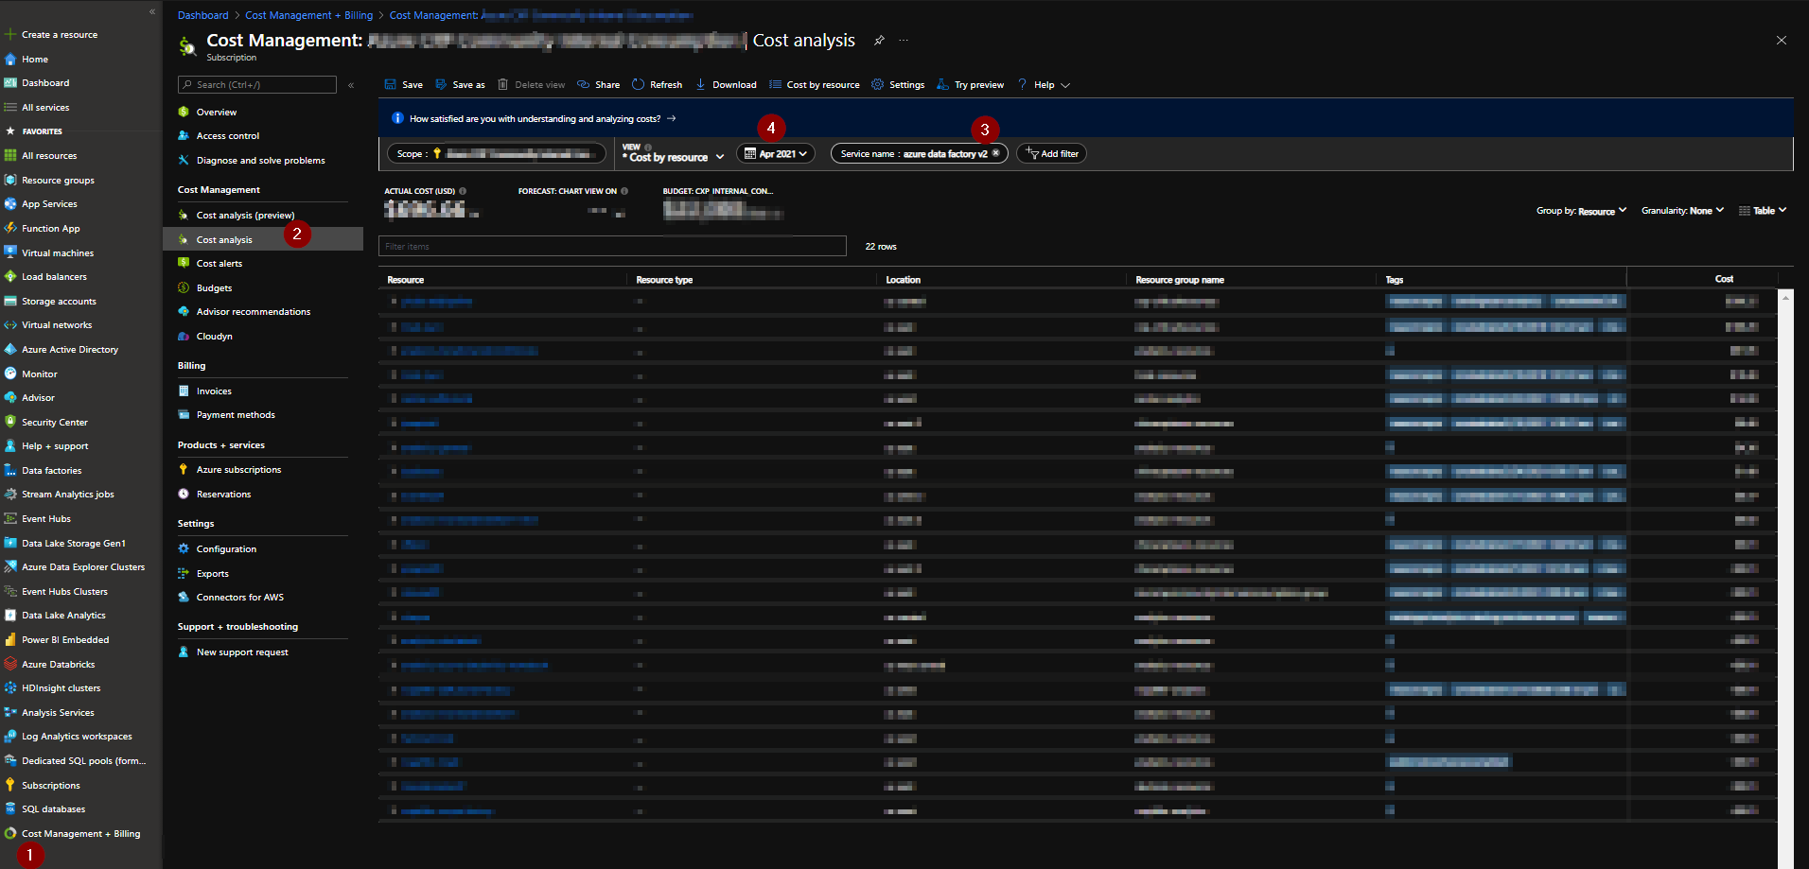Open Storage accounts in the sidebar
Image resolution: width=1809 pixels, height=869 pixels.
pos(58,302)
